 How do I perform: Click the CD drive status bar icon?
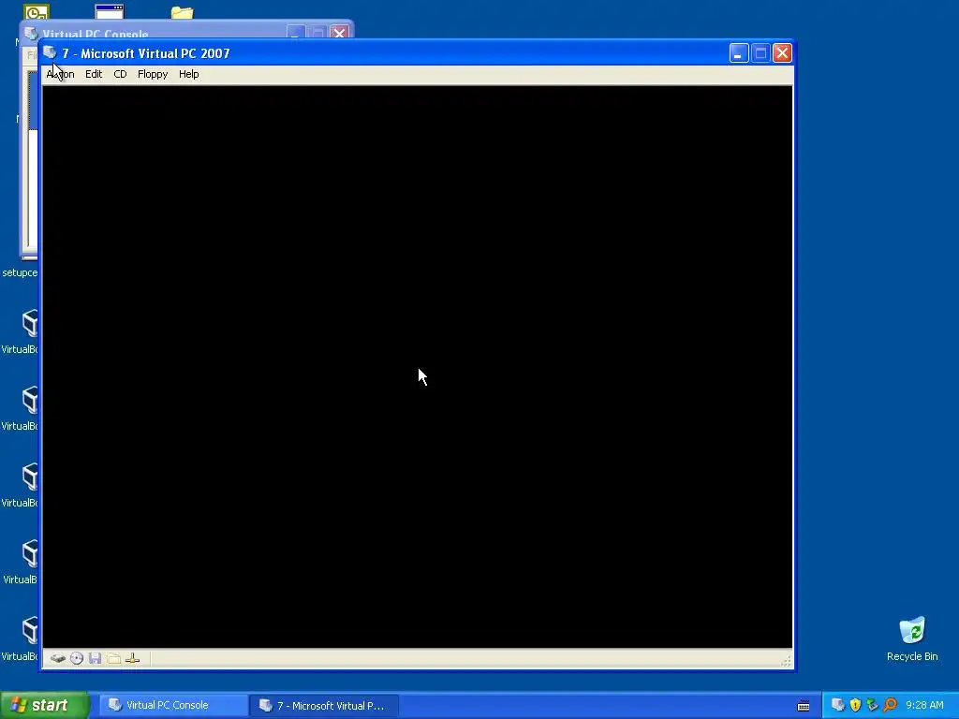coord(77,658)
